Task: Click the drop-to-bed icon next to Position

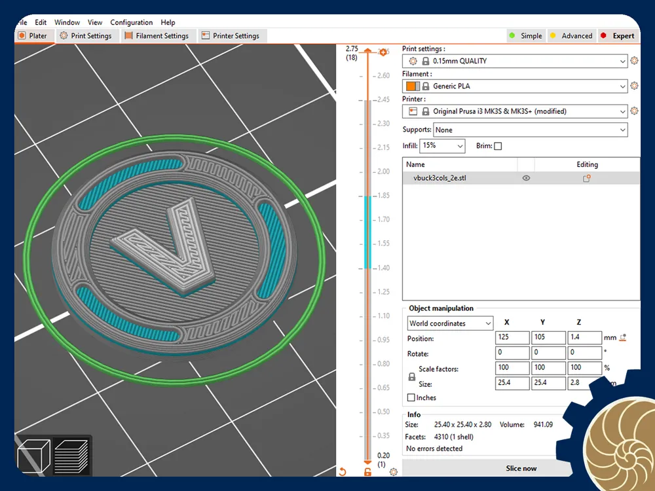Action: point(623,337)
